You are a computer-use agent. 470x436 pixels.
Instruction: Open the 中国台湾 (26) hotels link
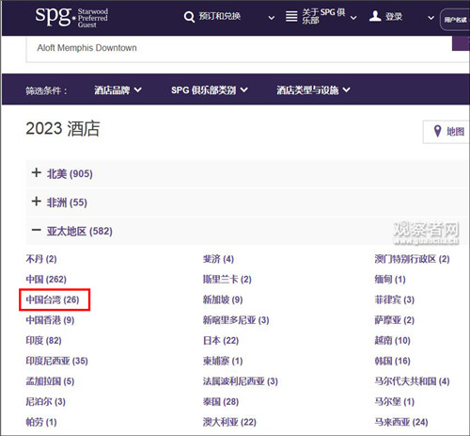pos(53,299)
